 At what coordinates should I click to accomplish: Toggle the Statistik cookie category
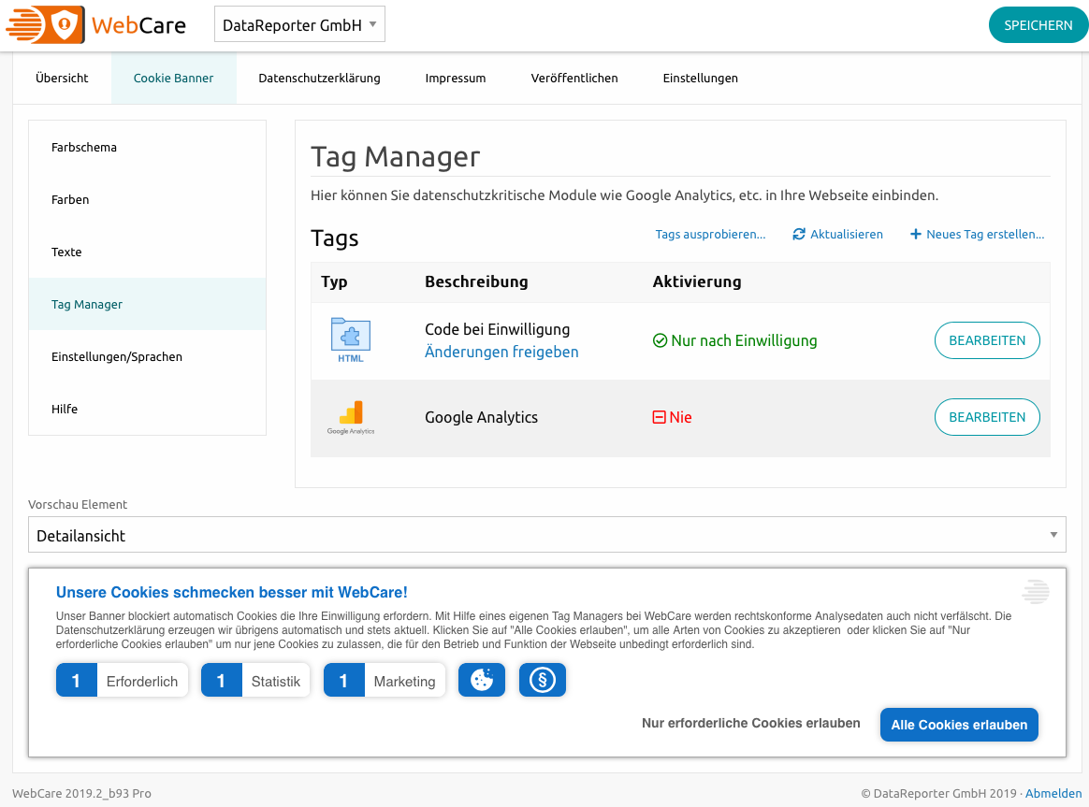255,681
